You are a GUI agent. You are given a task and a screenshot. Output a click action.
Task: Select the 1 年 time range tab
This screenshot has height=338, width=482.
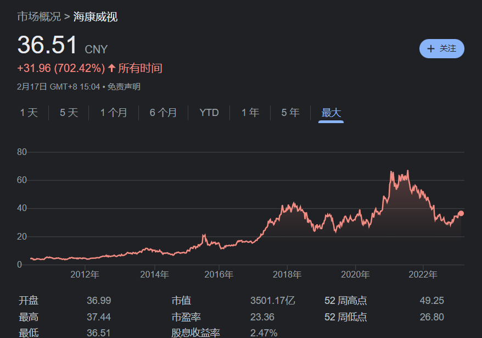tap(250, 113)
